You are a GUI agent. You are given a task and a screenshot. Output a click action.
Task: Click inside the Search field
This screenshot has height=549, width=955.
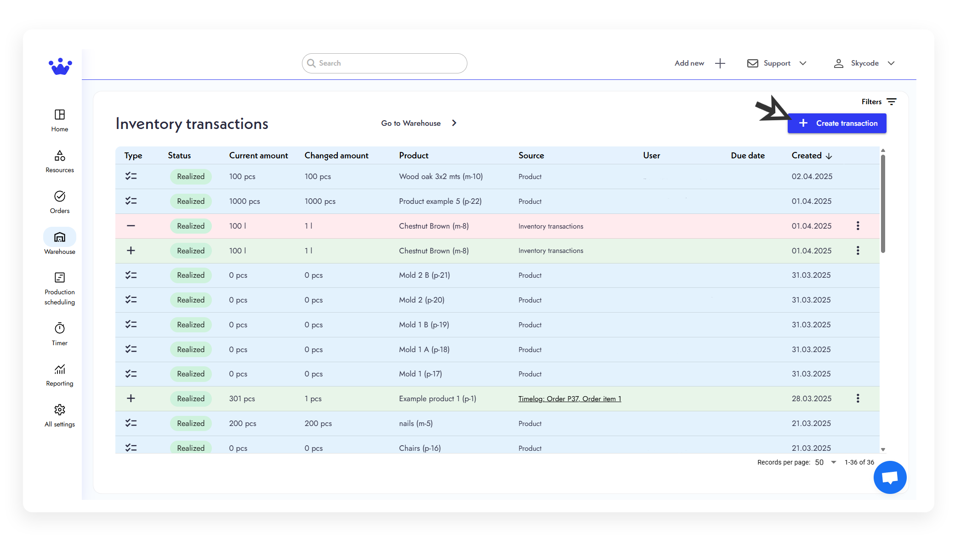point(384,63)
